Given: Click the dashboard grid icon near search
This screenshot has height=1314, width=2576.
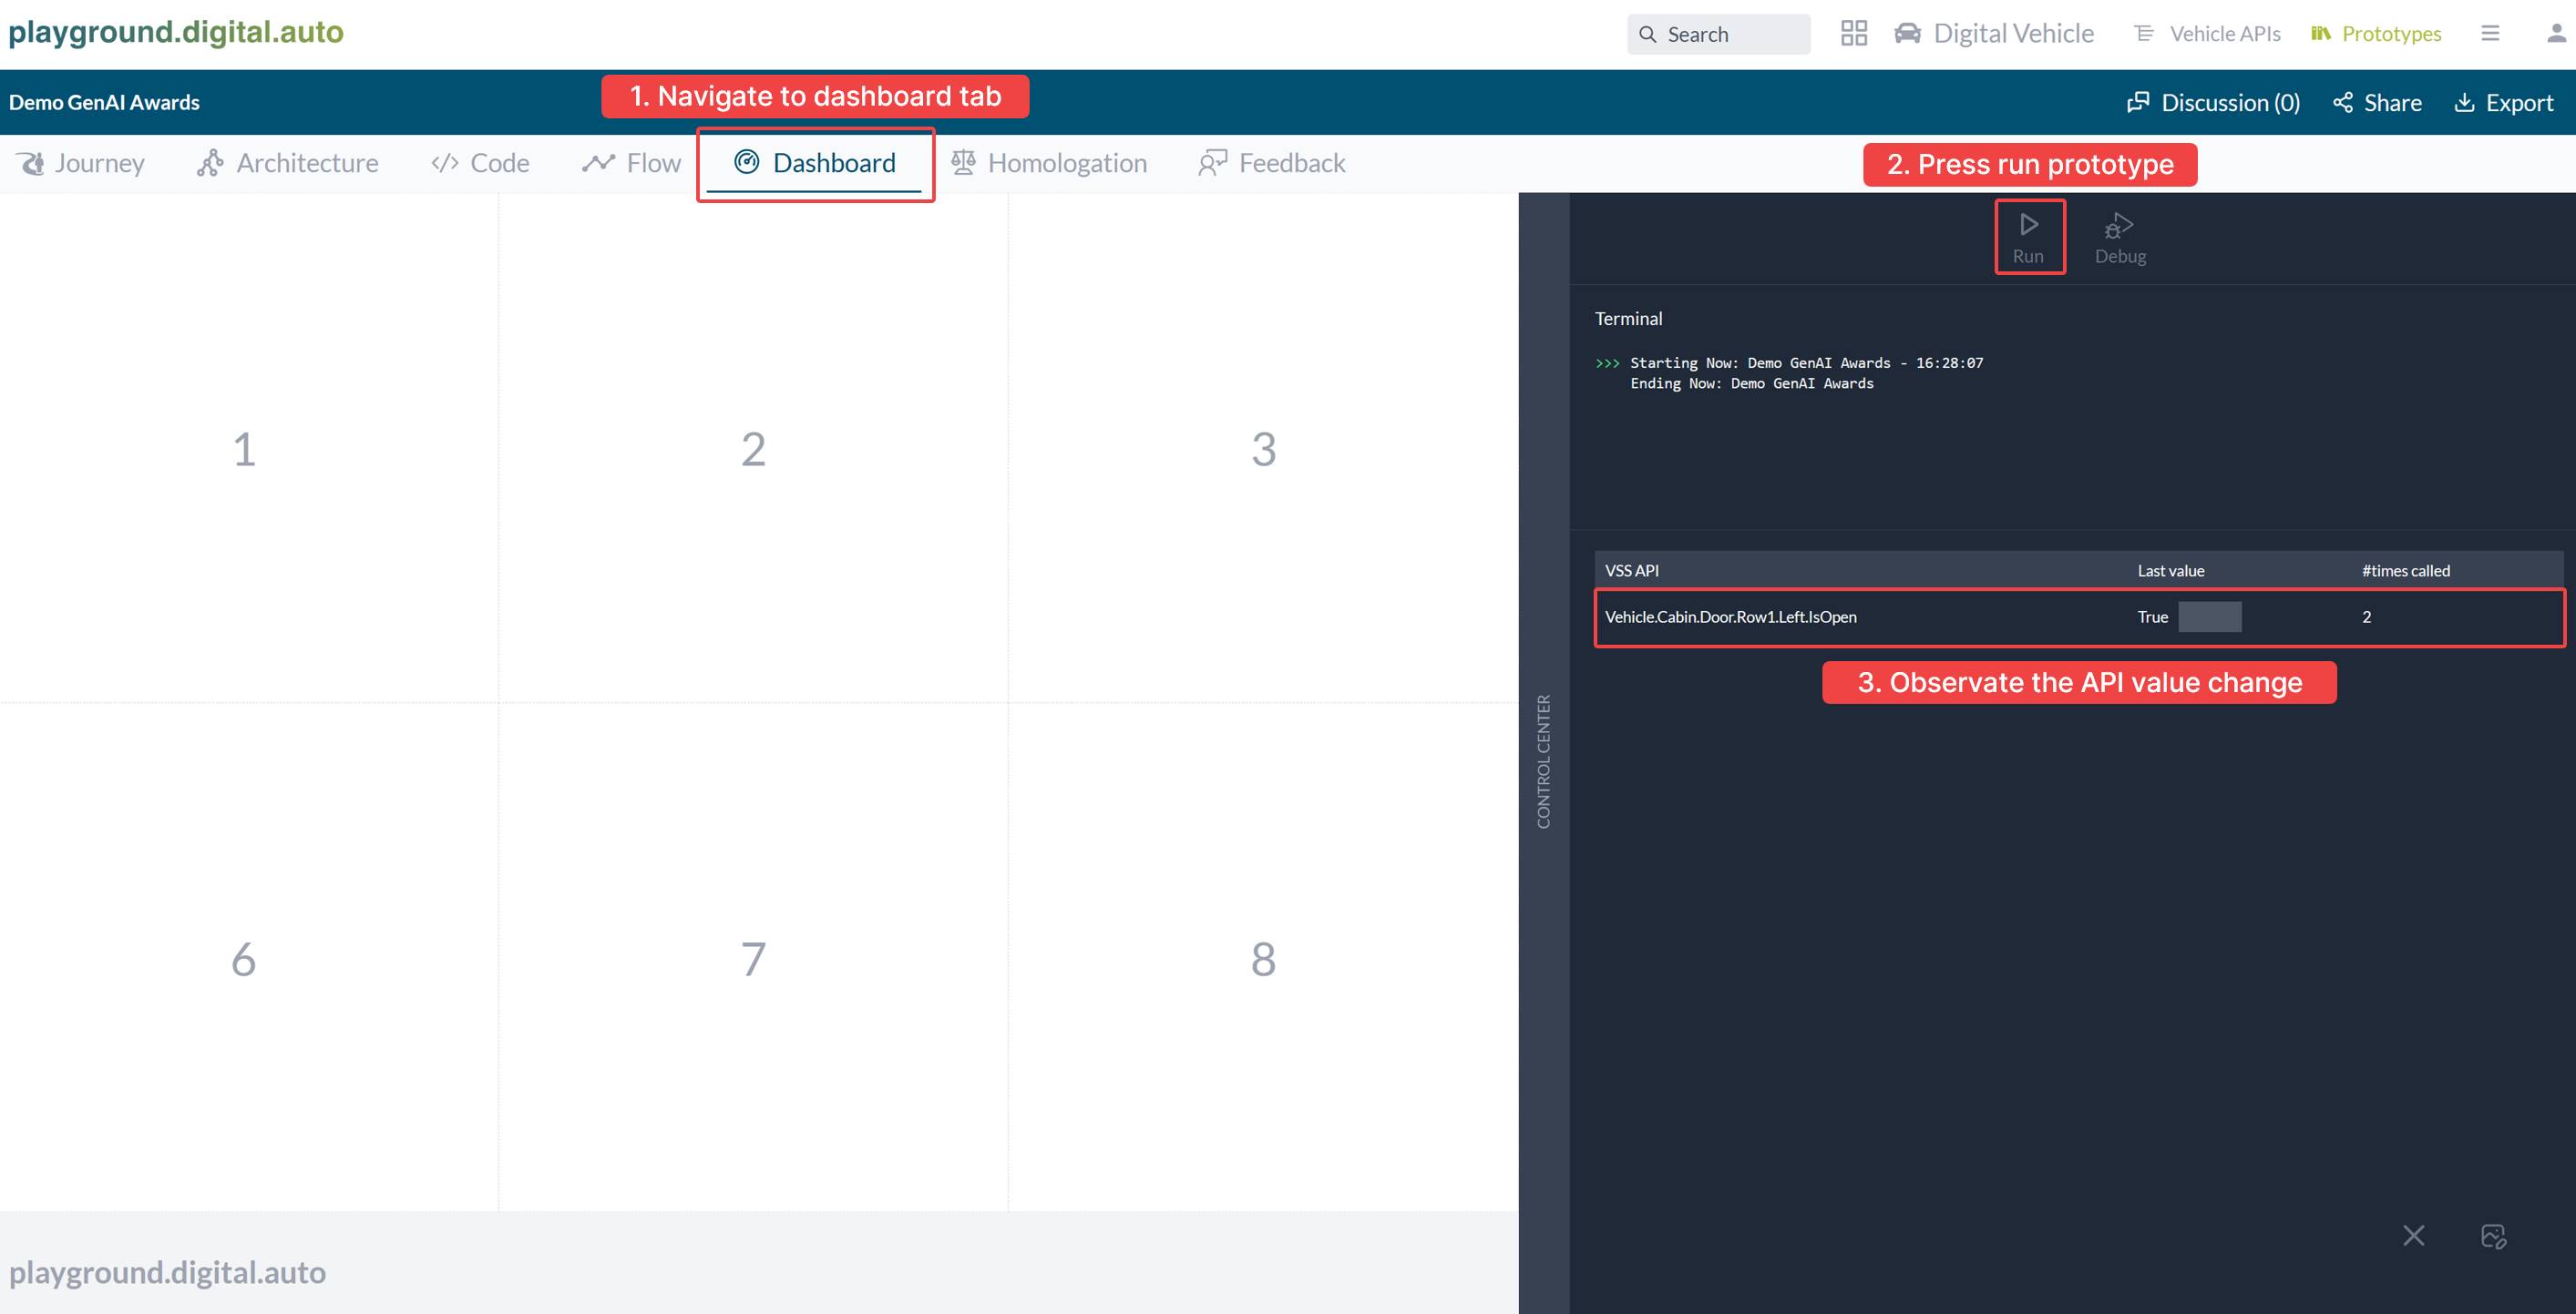Looking at the screenshot, I should click(x=1855, y=33).
